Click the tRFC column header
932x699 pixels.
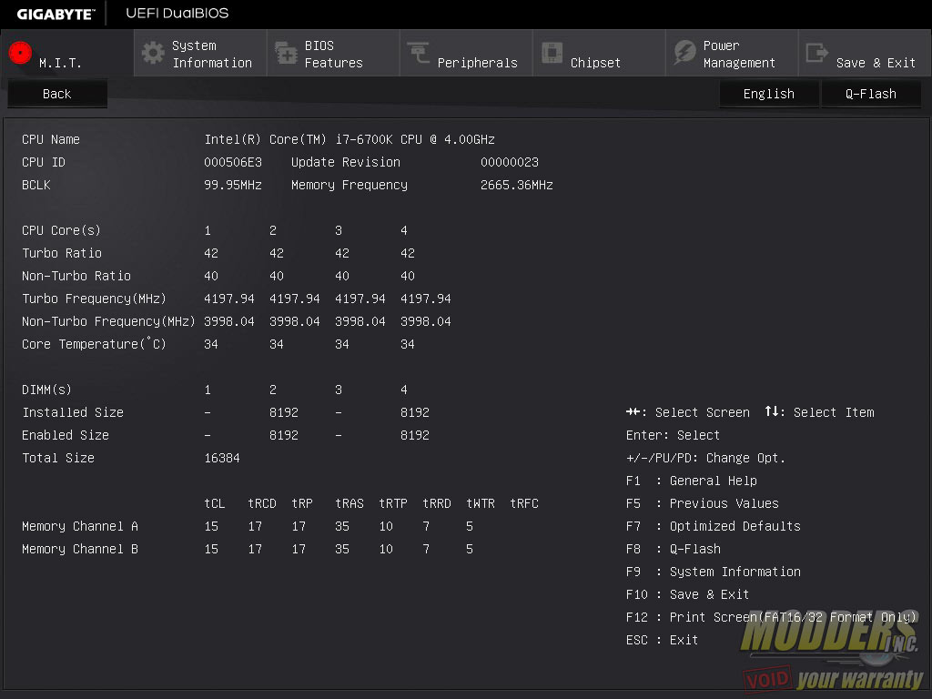tap(524, 503)
